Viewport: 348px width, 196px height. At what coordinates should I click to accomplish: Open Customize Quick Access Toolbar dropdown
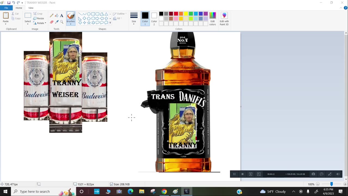[22, 3]
